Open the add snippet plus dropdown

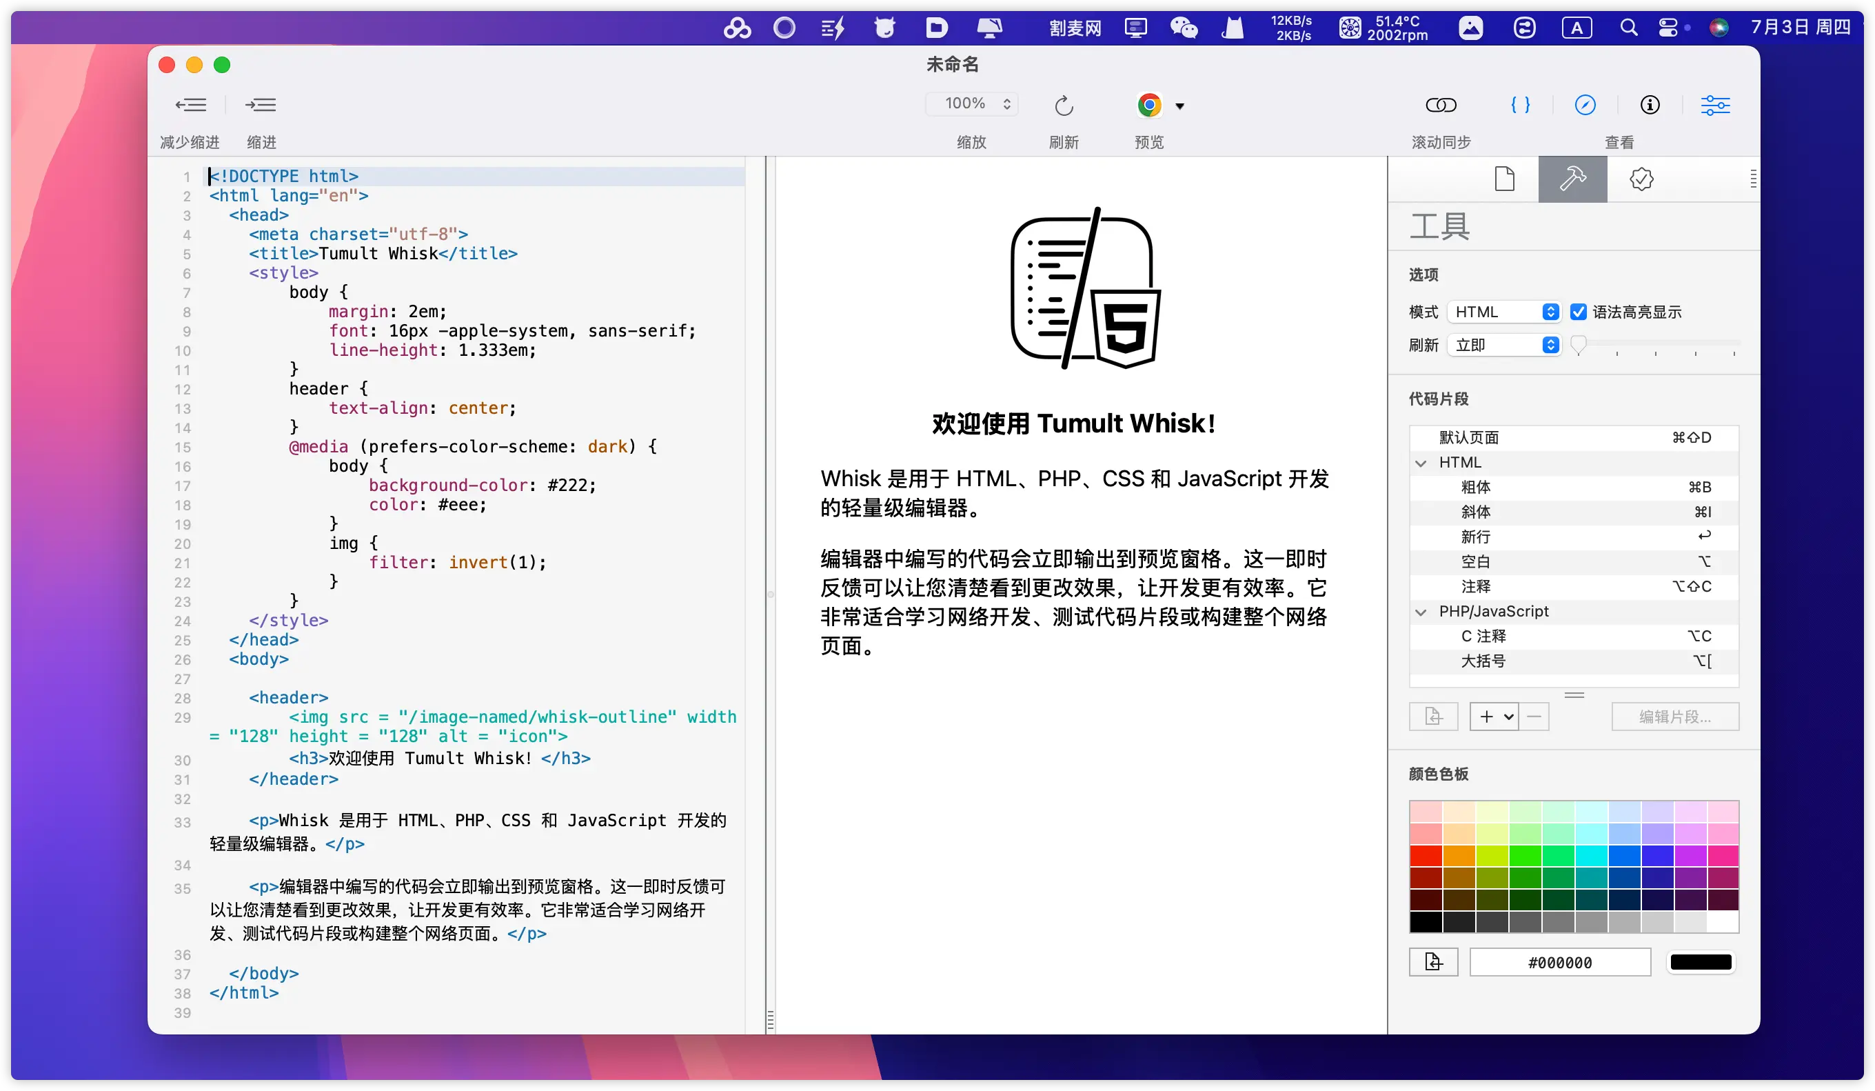point(1494,717)
